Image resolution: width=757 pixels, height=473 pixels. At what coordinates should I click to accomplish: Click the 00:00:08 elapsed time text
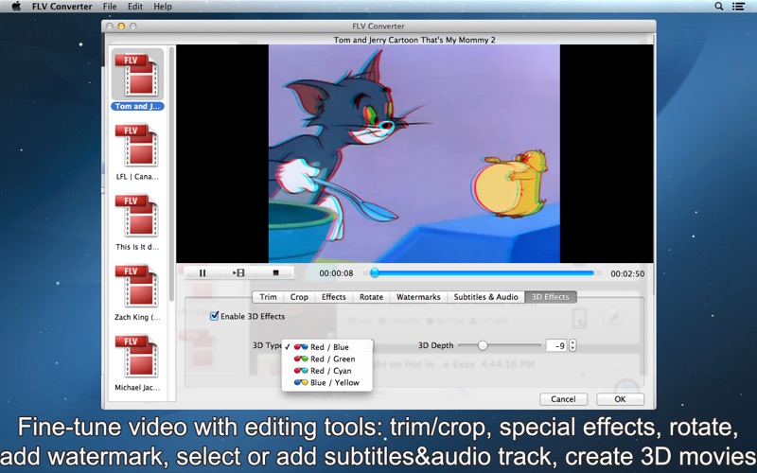[x=336, y=273]
